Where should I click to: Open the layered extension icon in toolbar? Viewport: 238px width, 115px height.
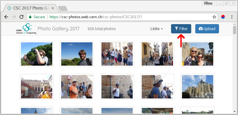223,17
